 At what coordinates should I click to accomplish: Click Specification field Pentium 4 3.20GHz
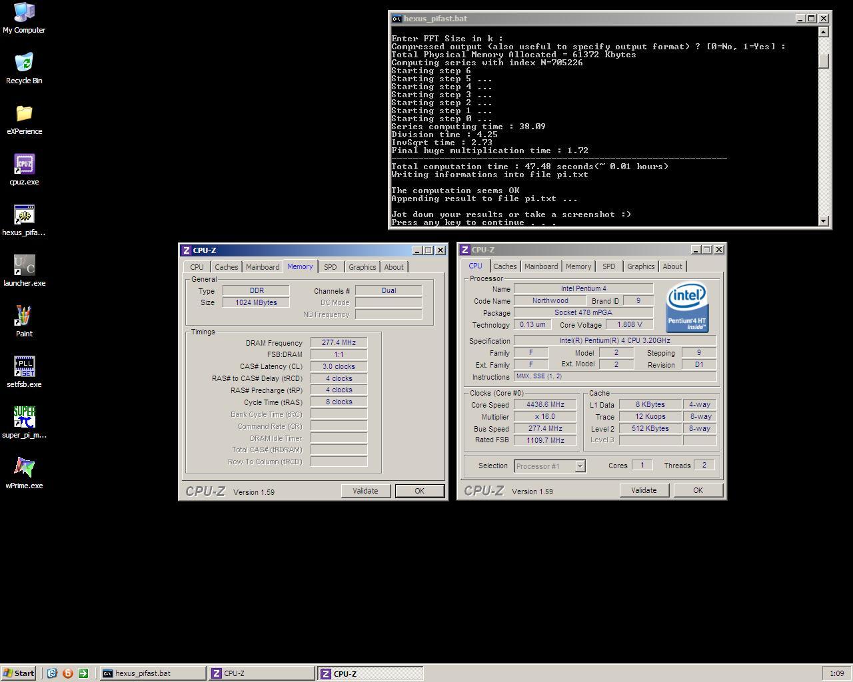[x=615, y=341]
